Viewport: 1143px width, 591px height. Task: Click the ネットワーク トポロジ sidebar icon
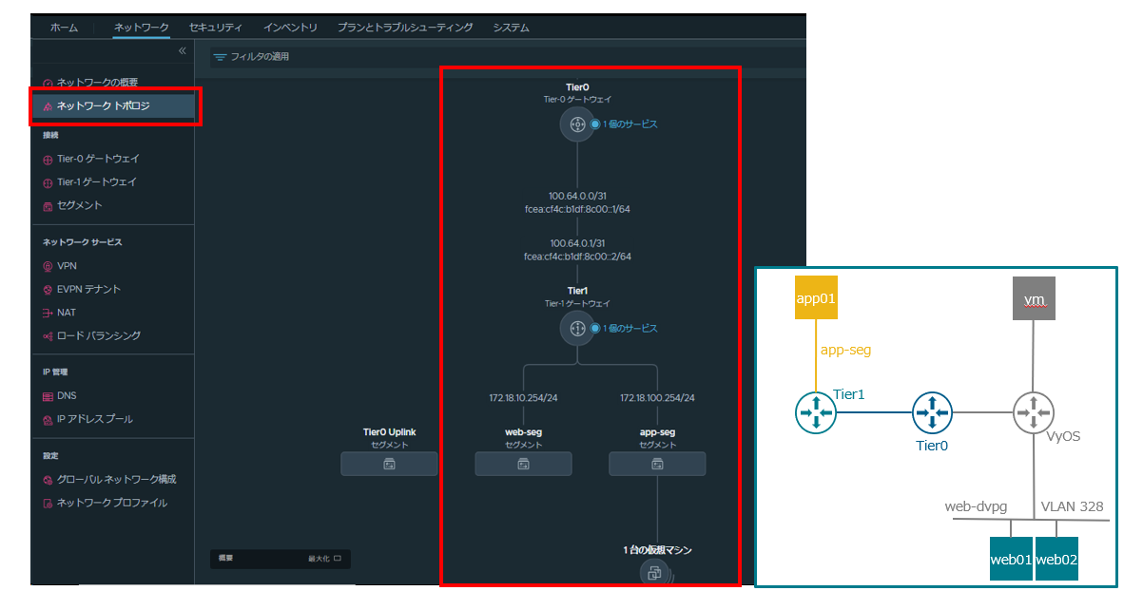point(48,107)
